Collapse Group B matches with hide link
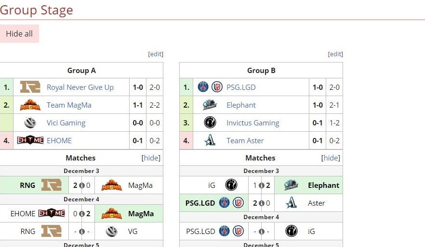Screen dimensions: 425x247 [331, 158]
